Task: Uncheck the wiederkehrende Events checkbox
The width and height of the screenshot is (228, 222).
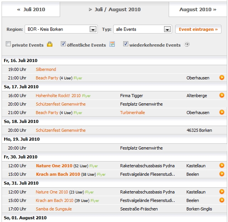Action: click(126, 44)
